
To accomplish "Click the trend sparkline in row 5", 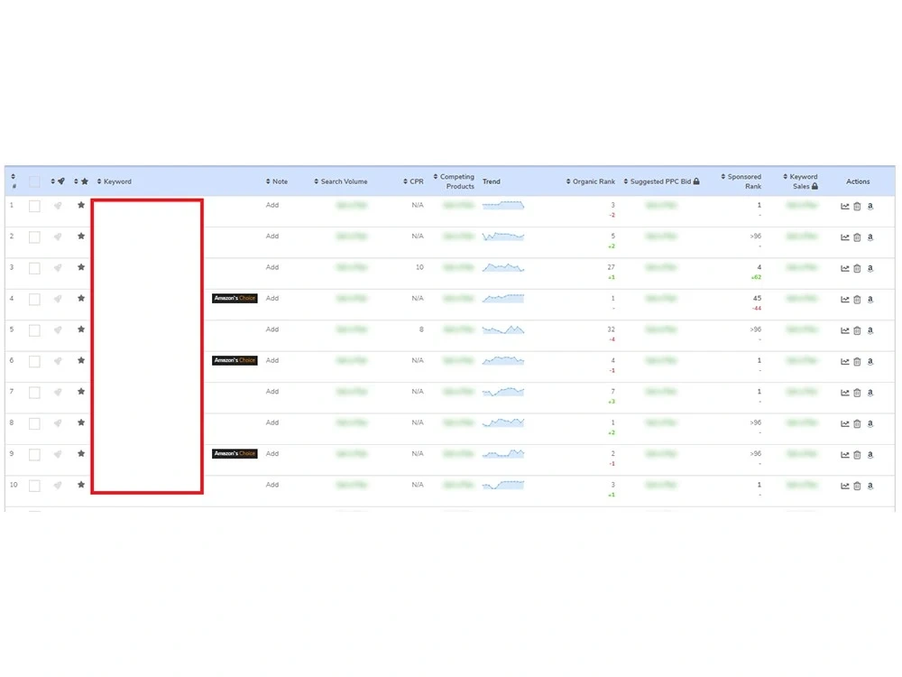I will tap(502, 330).
